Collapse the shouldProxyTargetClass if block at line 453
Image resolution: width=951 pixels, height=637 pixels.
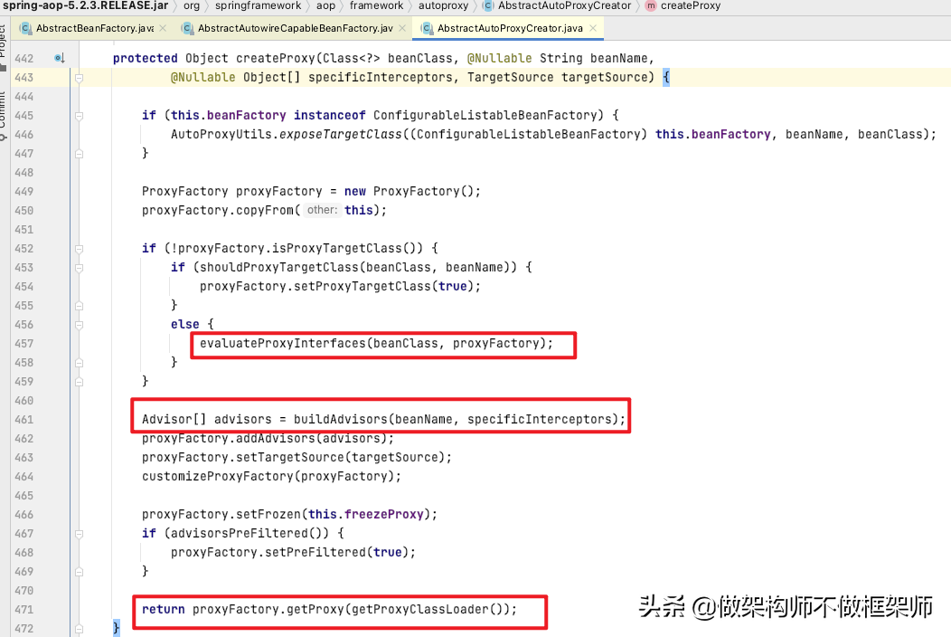click(79, 268)
